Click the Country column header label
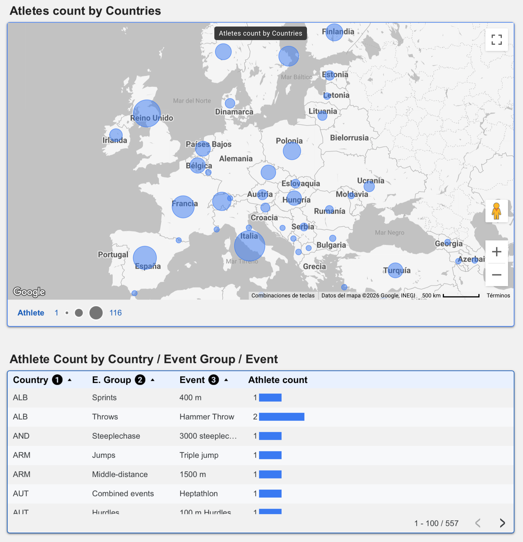Viewport: 523px width, 542px height. (x=30, y=380)
